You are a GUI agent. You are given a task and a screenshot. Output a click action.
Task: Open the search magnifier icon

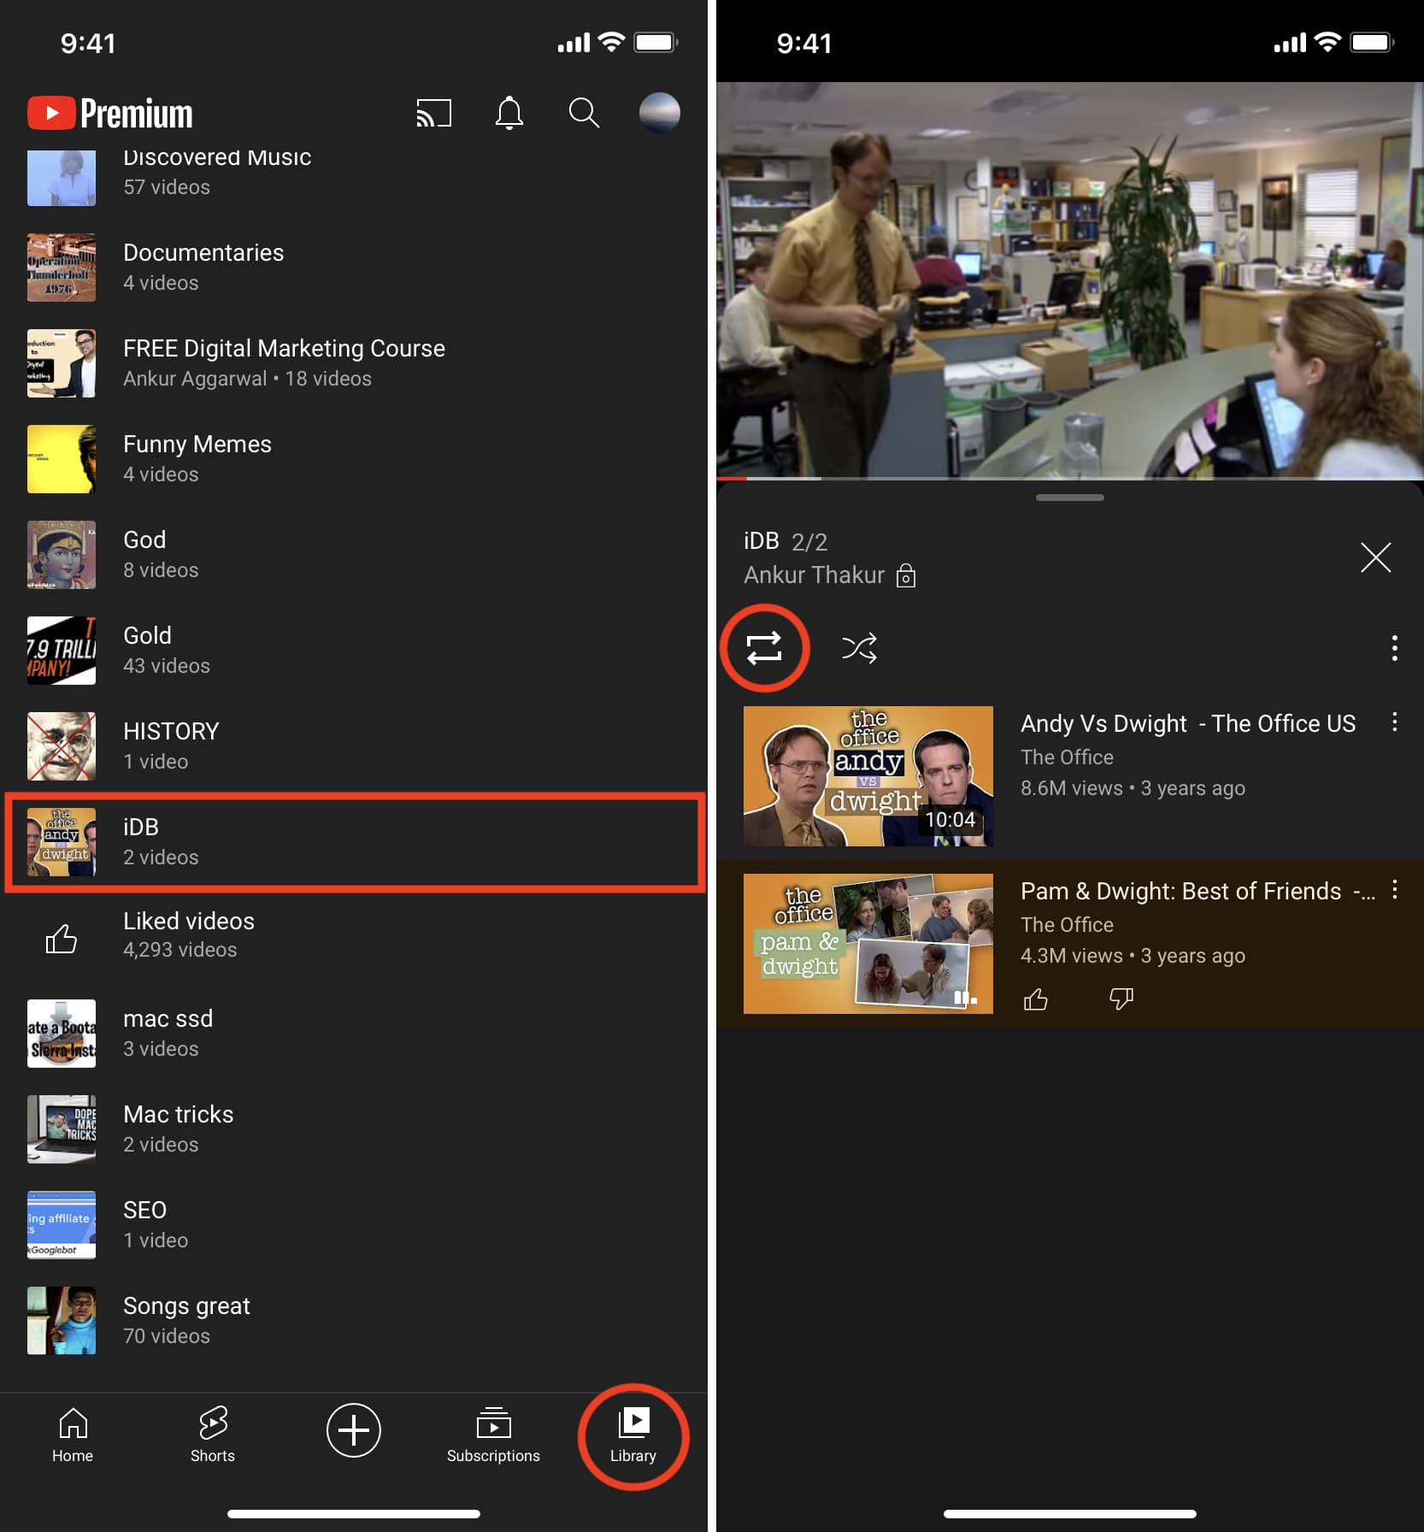pos(584,113)
